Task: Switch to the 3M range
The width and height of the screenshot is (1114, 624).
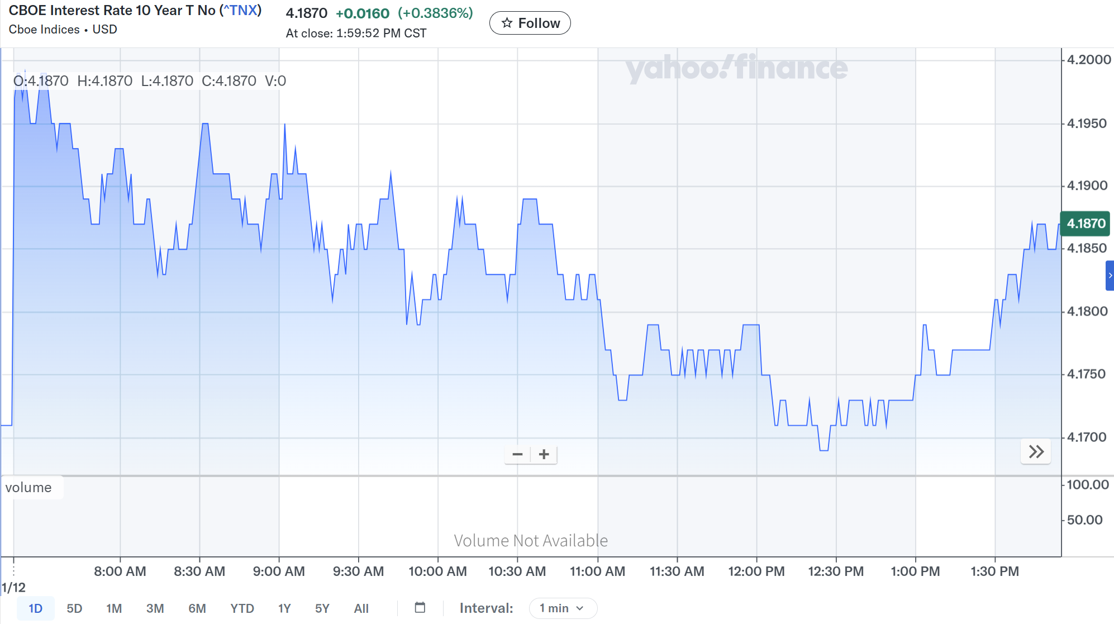Action: 155,608
